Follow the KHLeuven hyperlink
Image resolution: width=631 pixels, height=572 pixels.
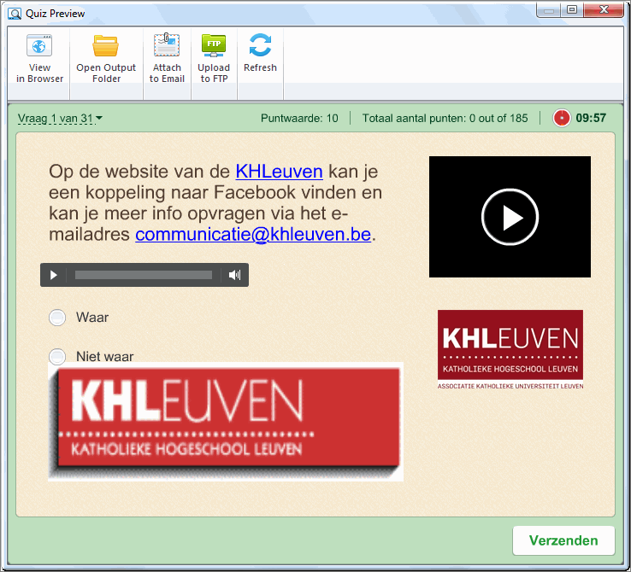[279, 172]
